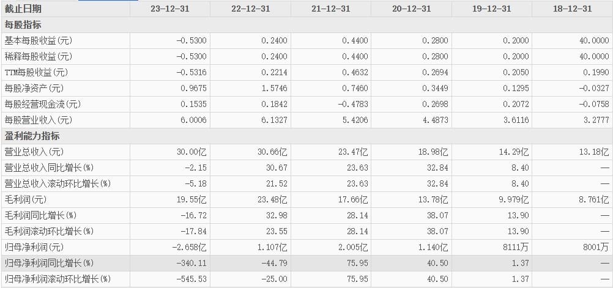Select the 归母净利润同比增长(%) highlighted row label

[x=48, y=263]
